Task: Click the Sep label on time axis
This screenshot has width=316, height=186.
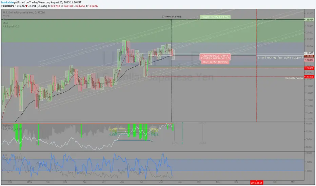Action: click(x=180, y=182)
